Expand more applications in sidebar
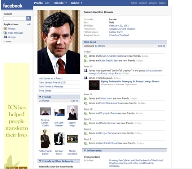 (7, 42)
